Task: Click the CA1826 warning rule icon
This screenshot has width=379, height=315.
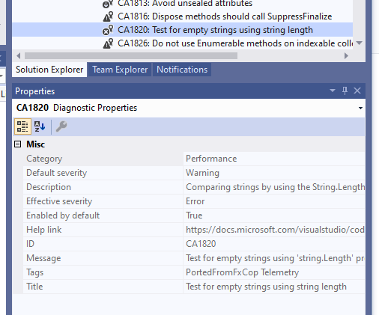Action: 108,43
